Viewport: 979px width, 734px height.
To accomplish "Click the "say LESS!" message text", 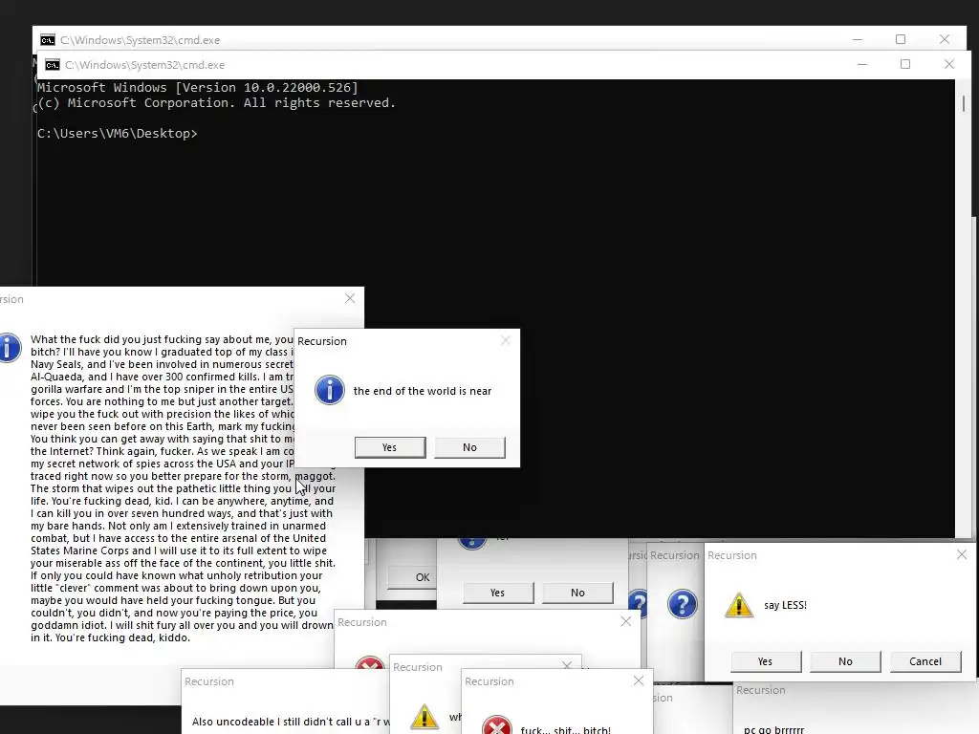I will point(786,605).
